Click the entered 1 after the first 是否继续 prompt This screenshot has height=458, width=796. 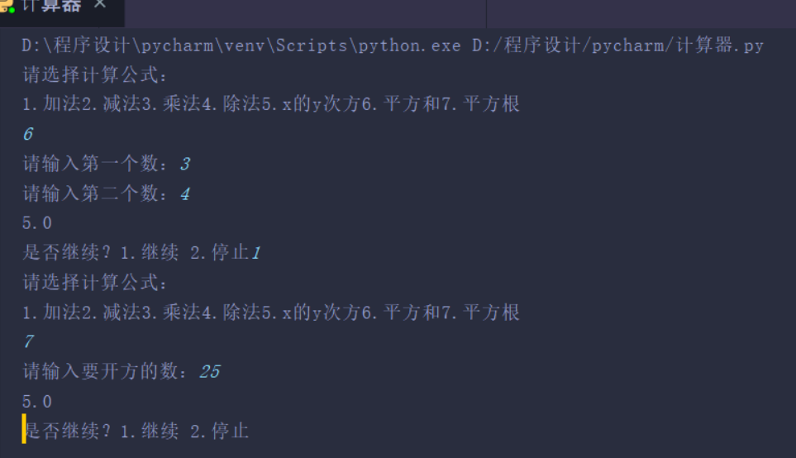pos(255,253)
